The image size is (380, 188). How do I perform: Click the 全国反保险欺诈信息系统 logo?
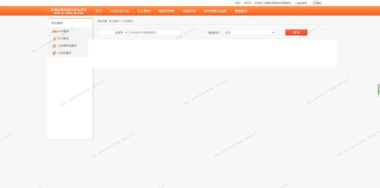[68, 11]
